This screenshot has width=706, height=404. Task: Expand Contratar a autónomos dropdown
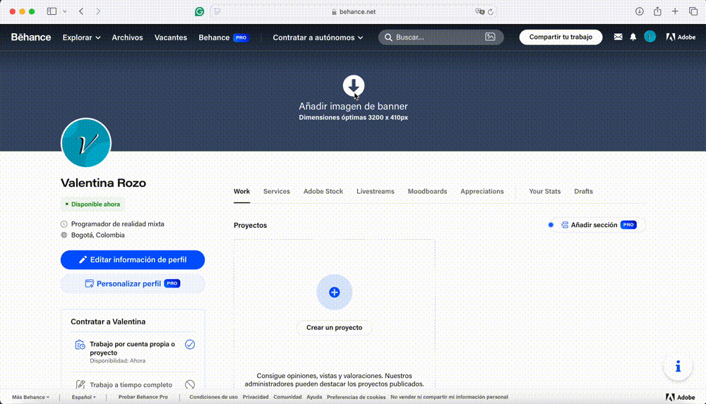[x=318, y=37]
